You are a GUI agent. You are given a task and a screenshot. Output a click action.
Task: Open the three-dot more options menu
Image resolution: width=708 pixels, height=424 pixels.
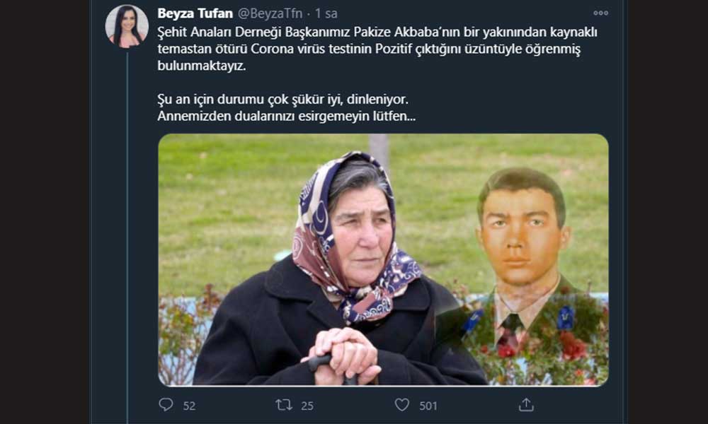(x=600, y=13)
